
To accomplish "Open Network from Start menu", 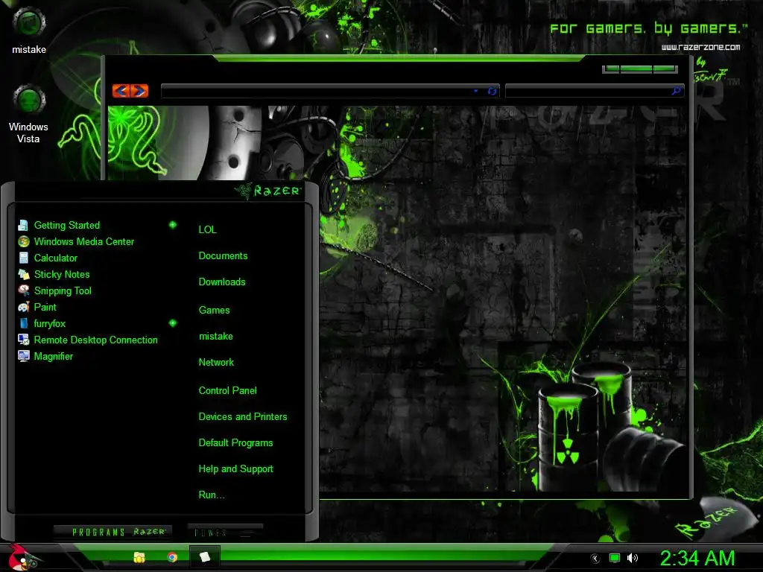I will [x=216, y=363].
